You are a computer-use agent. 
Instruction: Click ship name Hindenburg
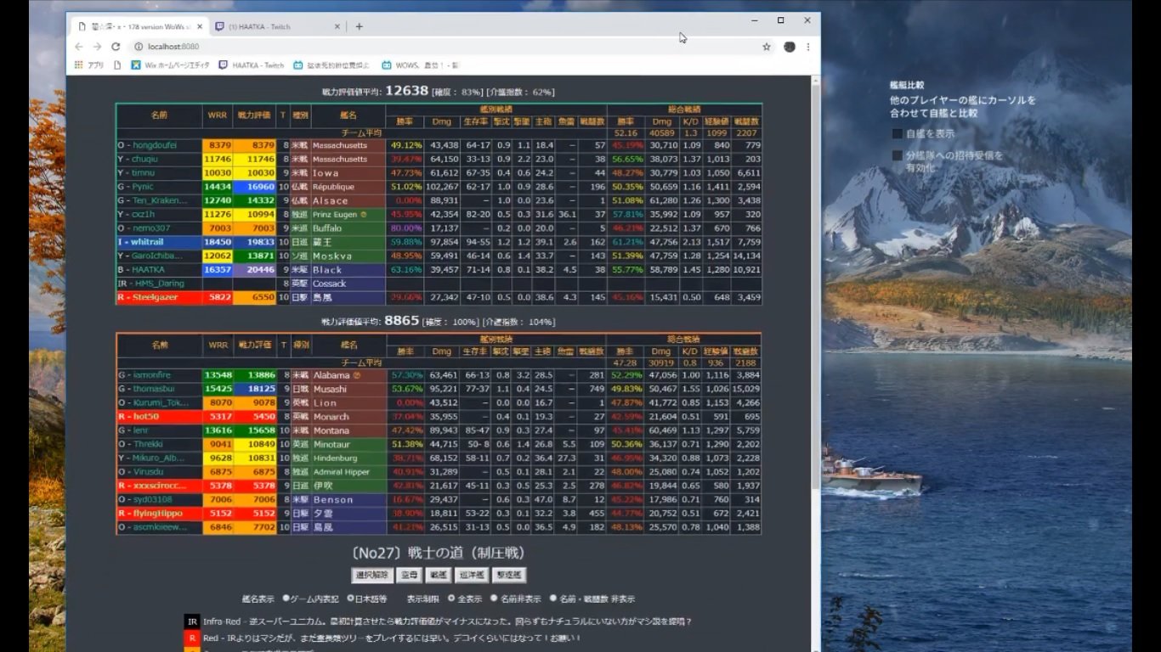point(335,458)
